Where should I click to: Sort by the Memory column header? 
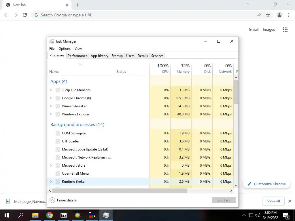coord(181,68)
